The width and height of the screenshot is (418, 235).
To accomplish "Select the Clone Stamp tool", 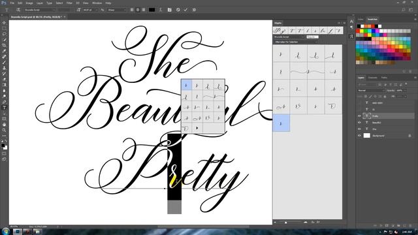I will click(4, 68).
